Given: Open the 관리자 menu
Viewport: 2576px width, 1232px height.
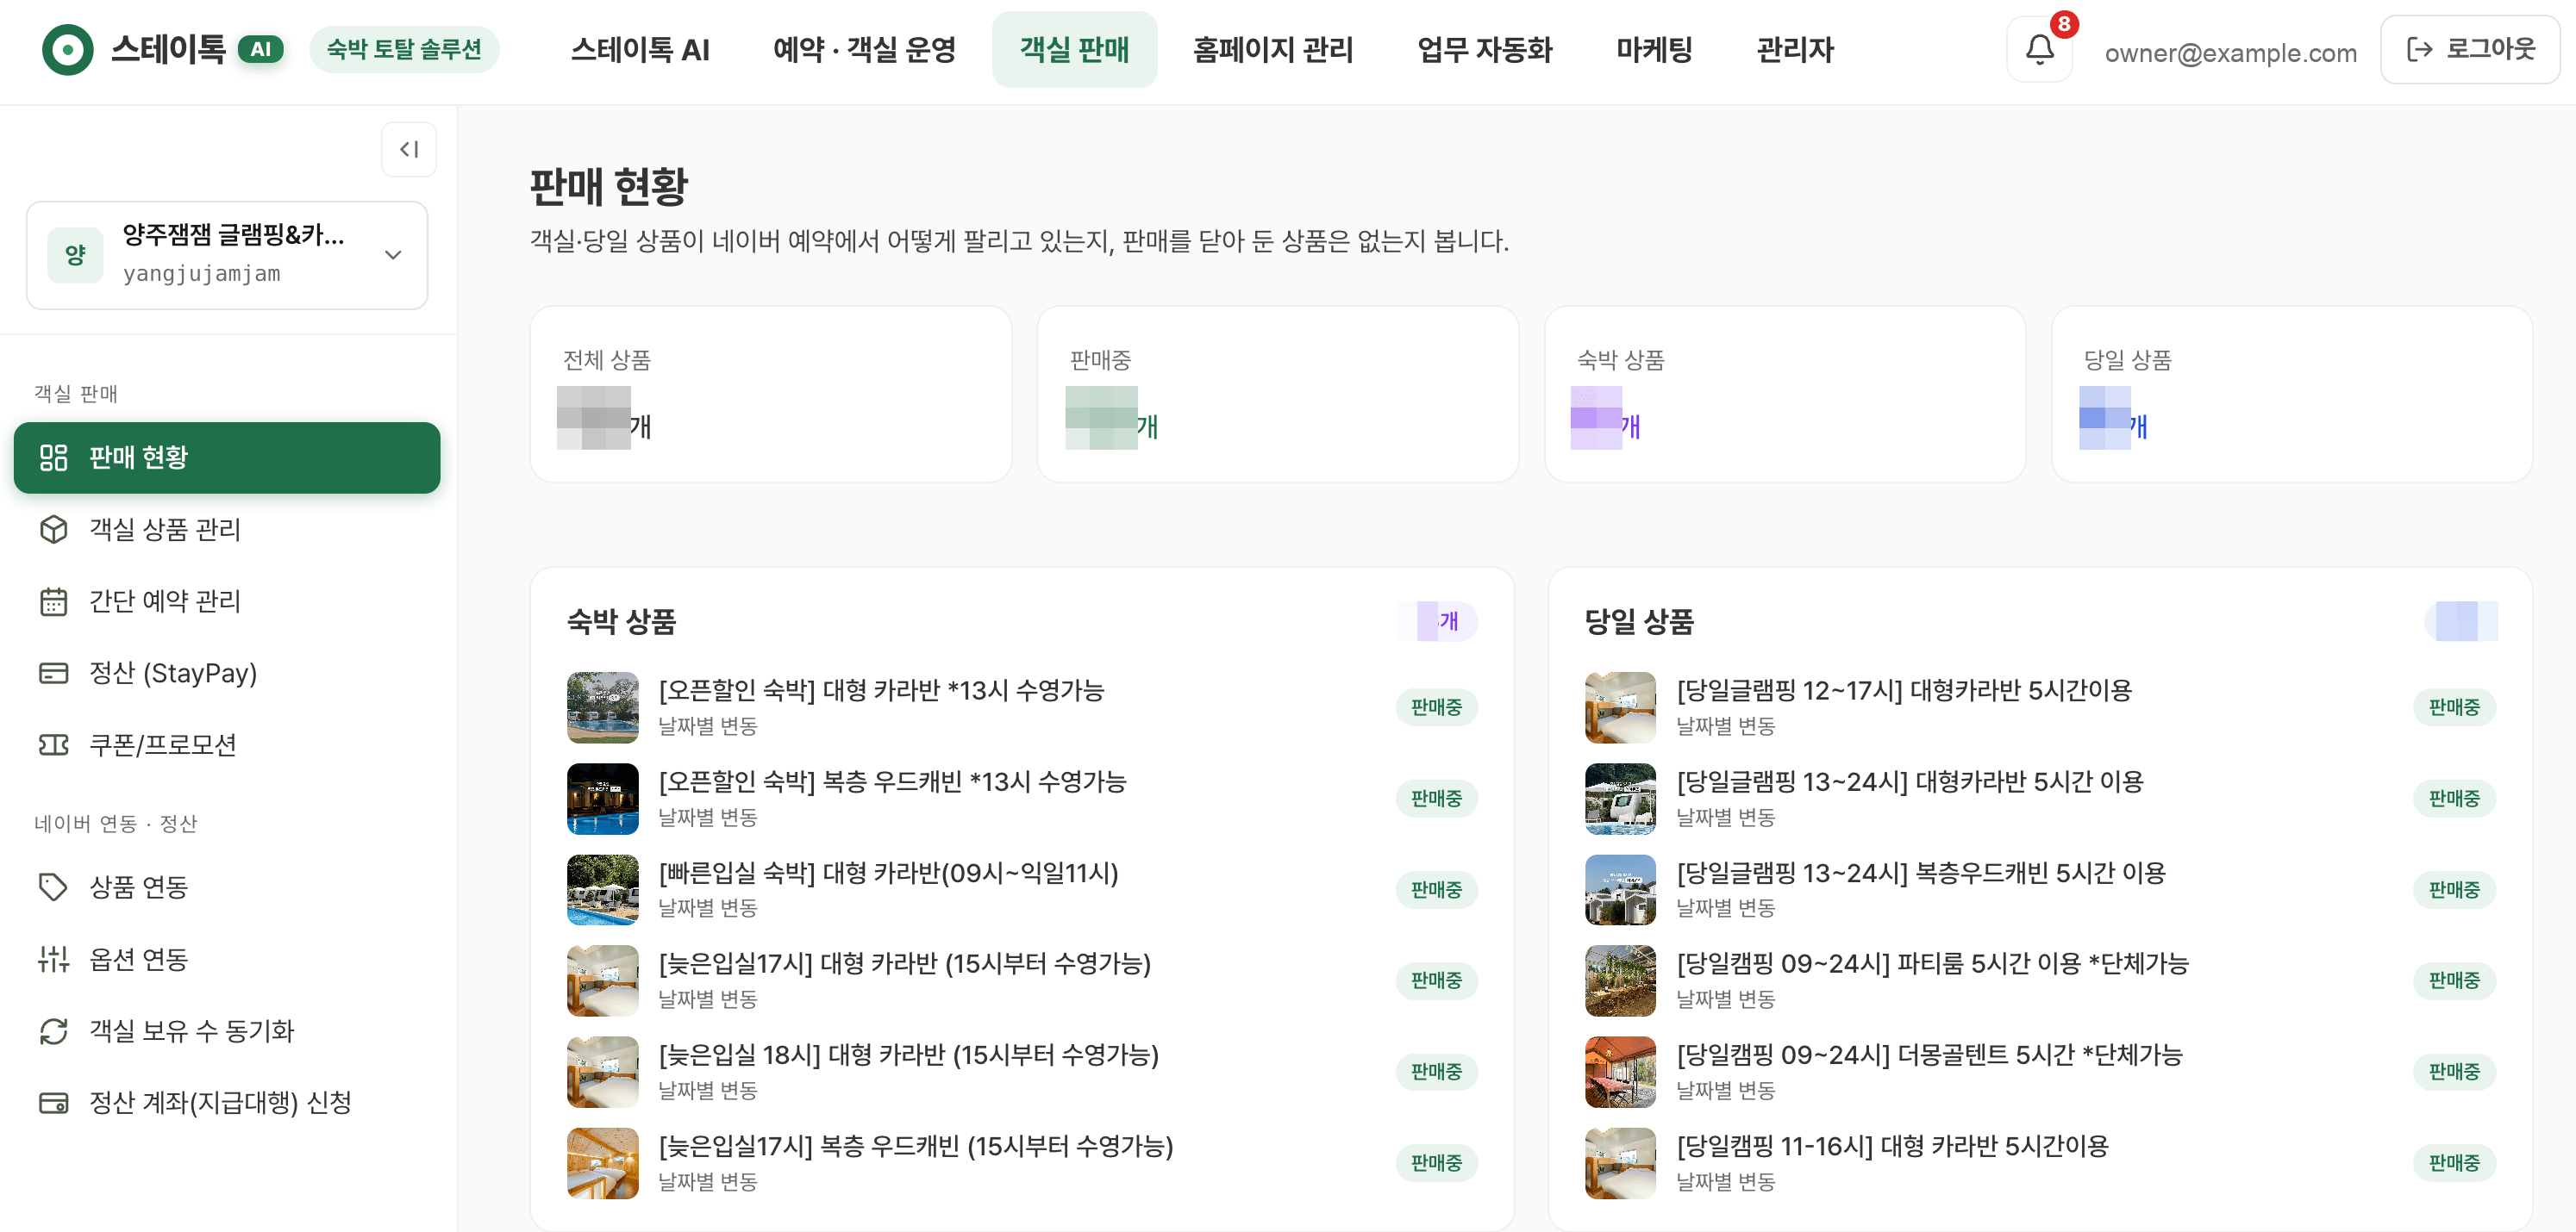Looking at the screenshot, I should 1795,49.
